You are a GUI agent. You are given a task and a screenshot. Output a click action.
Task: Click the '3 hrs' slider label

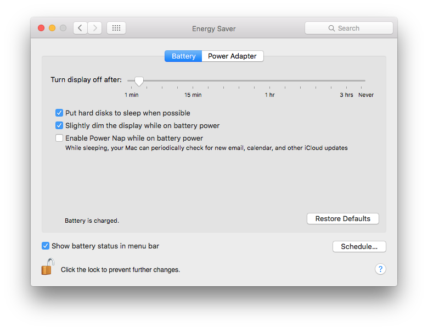[346, 95]
